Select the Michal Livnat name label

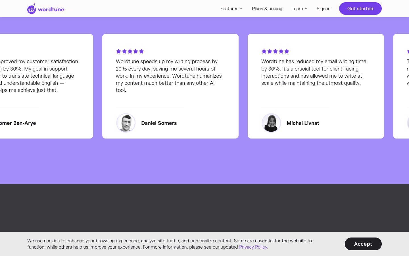pos(303,123)
